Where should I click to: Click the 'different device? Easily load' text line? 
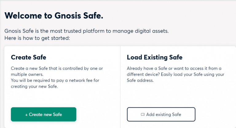[x=175, y=74]
